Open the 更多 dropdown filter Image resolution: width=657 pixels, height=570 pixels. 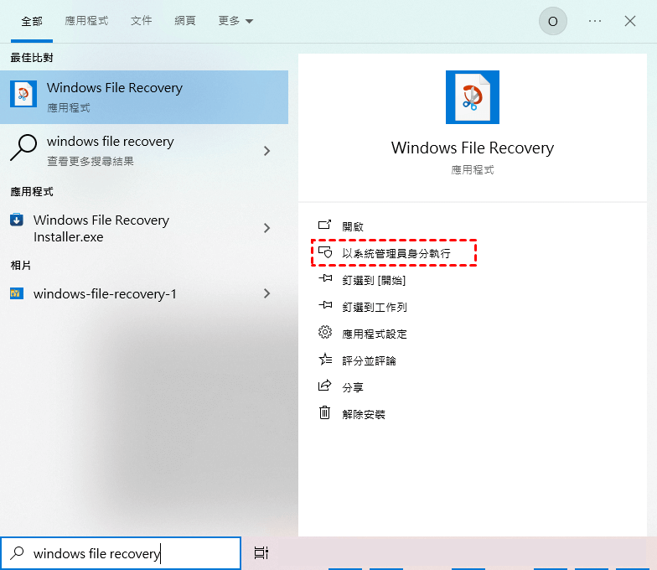tap(235, 20)
